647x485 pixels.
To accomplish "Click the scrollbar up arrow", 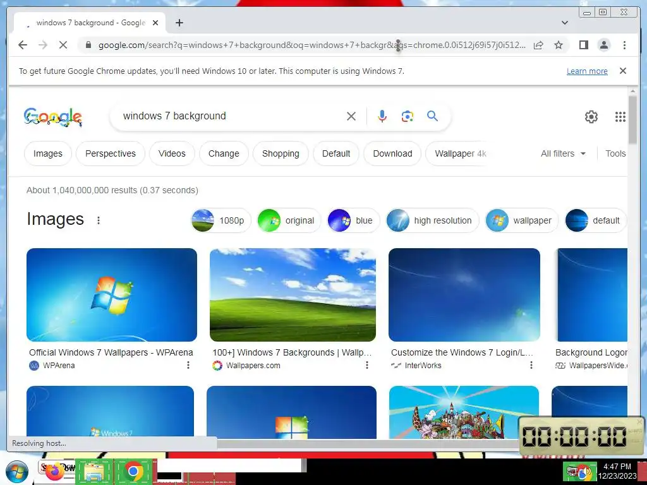I will 632,91.
